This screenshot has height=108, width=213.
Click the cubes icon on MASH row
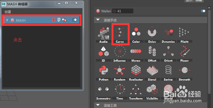pos(64,20)
